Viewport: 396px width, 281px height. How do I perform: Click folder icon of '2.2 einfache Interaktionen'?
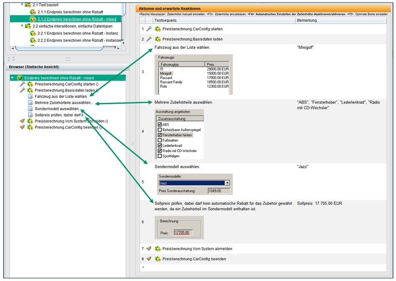coord(28,26)
